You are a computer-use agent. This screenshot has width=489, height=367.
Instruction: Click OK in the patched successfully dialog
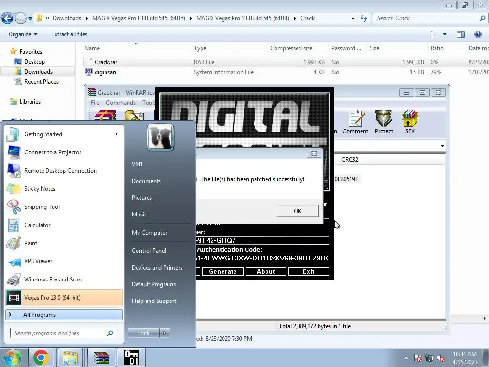coord(297,211)
